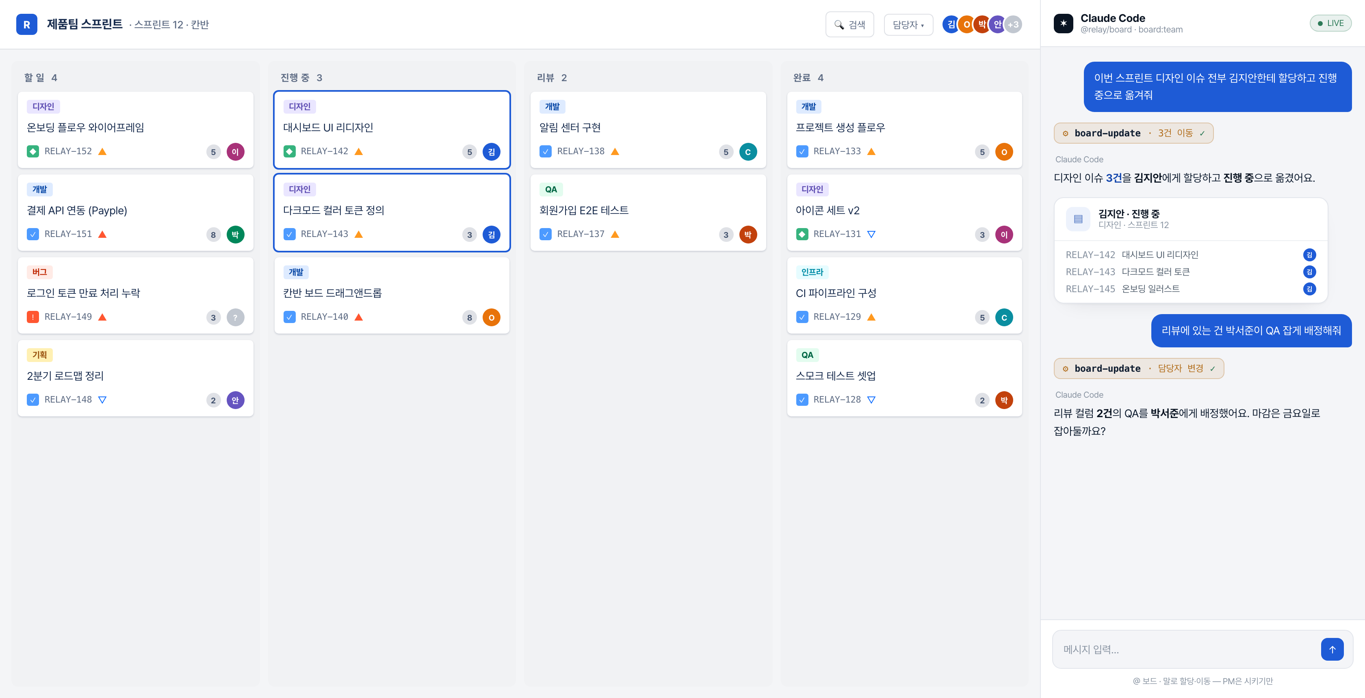
Task: Click the blue R workspace logo icon
Action: tap(26, 24)
